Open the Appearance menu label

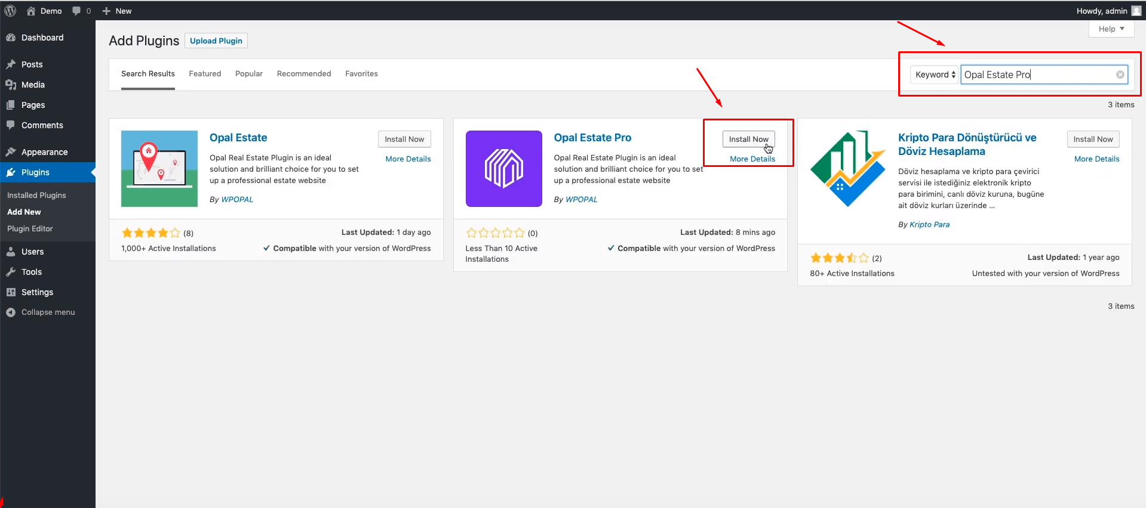pos(45,152)
